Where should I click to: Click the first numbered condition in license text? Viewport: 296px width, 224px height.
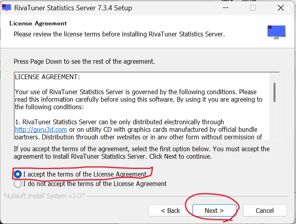pos(120,122)
